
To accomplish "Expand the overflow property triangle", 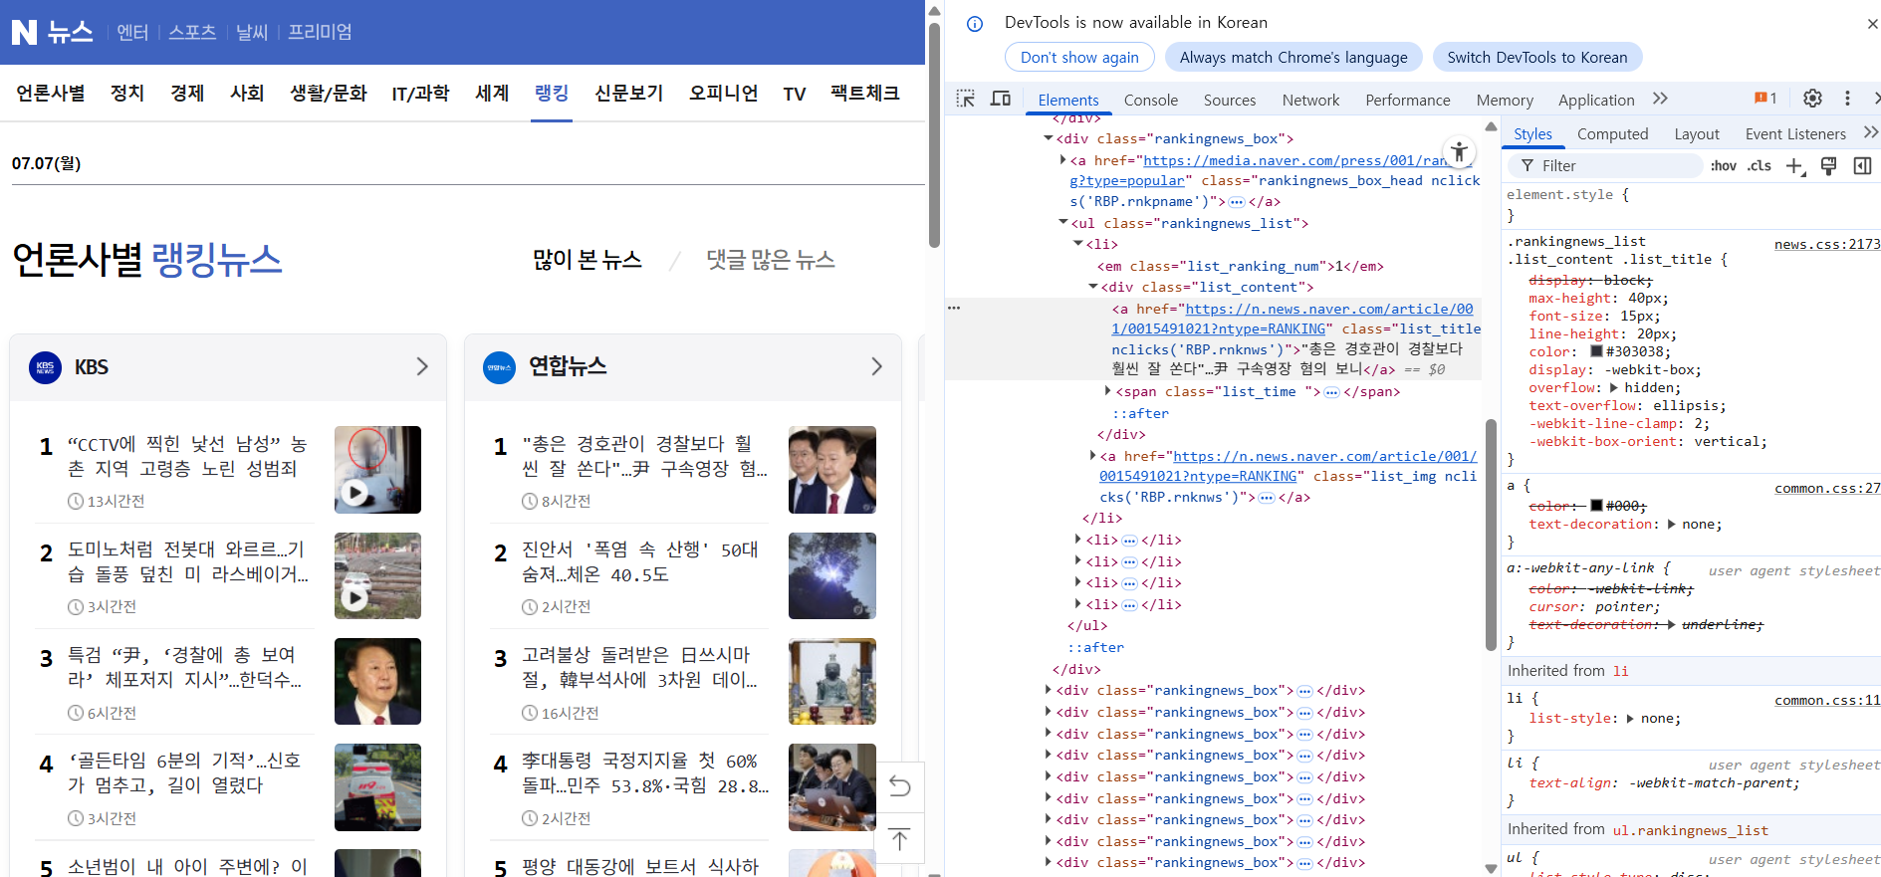I will tap(1614, 387).
